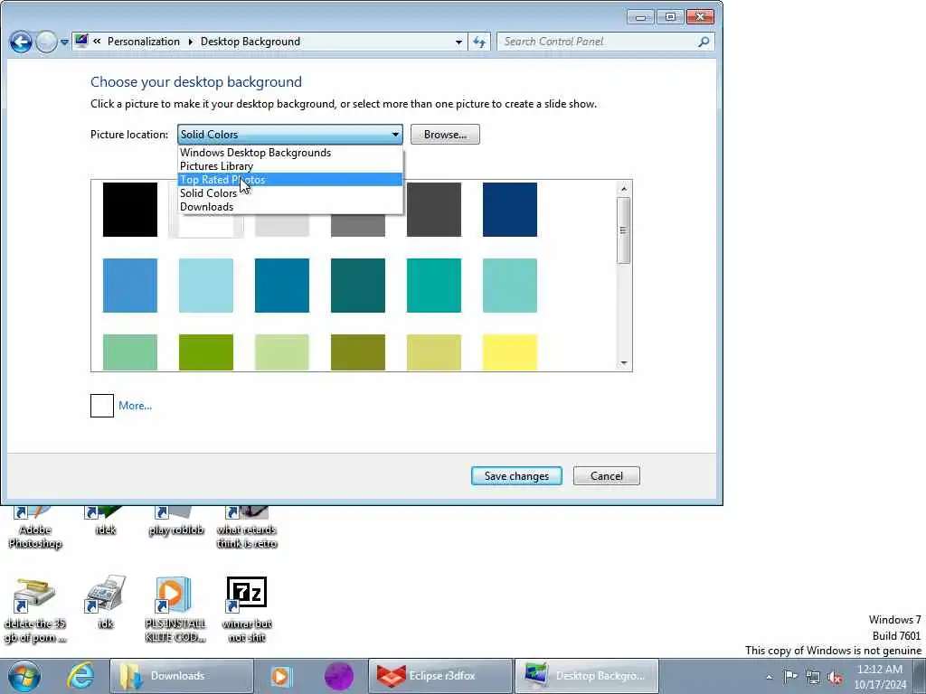
Task: Click the scroll up arrow of the color list
Action: [624, 189]
